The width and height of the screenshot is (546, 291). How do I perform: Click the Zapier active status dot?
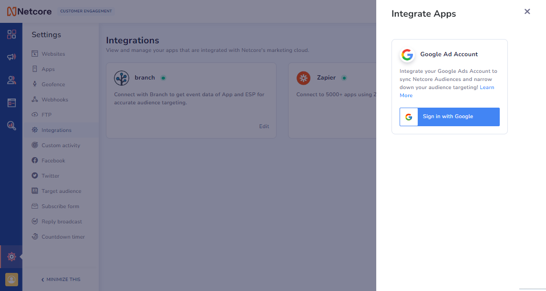[x=344, y=78]
